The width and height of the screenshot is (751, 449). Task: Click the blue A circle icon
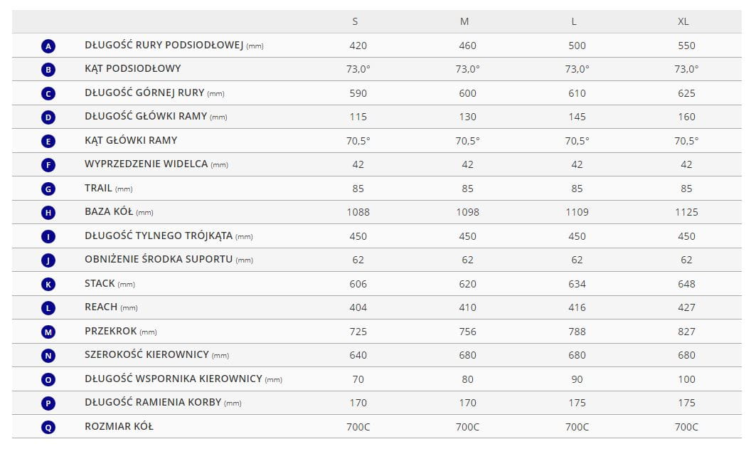(x=48, y=46)
